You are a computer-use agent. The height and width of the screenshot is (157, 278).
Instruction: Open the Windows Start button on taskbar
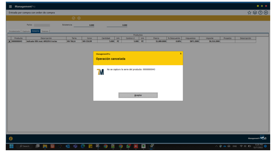(x=11, y=146)
